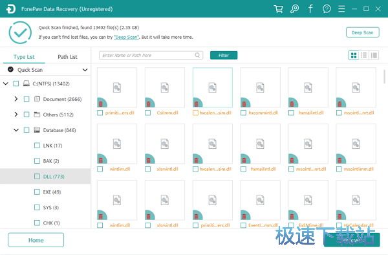Image resolution: width=388 pixels, height=255 pixels.
Task: Tick the Database category checkbox
Action: coord(27,130)
